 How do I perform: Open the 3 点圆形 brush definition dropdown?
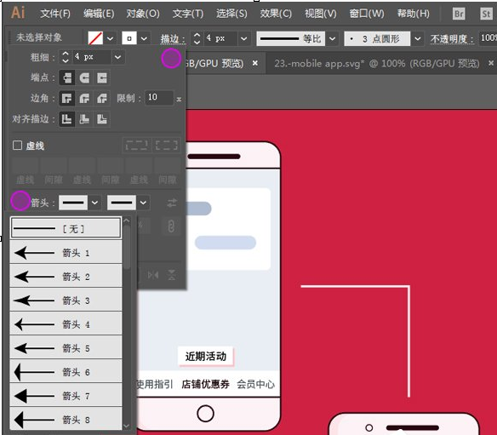coord(418,38)
